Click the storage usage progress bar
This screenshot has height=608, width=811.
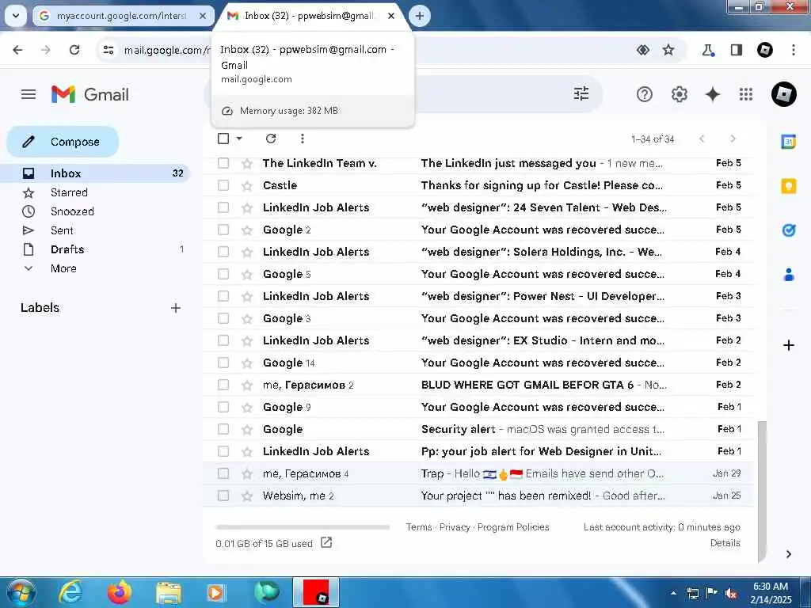(x=303, y=527)
